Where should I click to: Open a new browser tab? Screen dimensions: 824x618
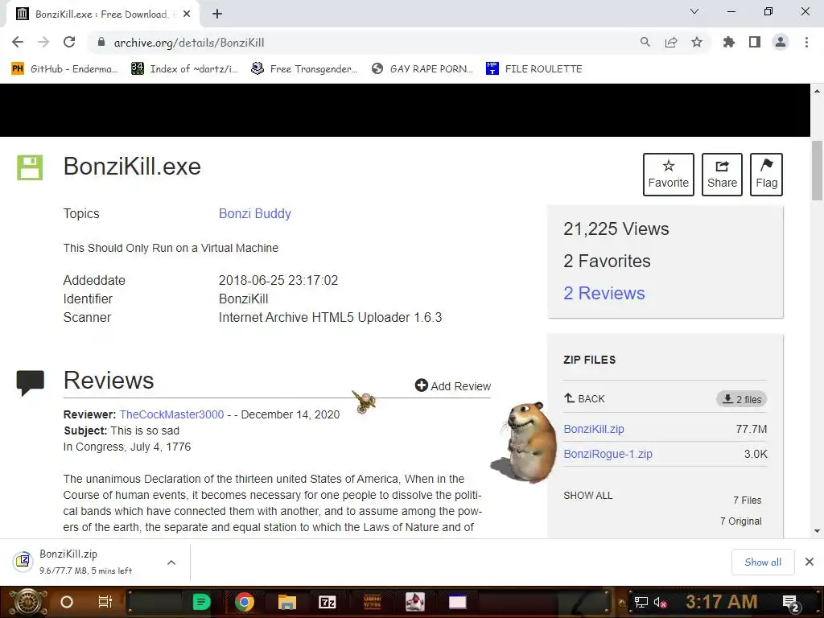click(x=217, y=14)
